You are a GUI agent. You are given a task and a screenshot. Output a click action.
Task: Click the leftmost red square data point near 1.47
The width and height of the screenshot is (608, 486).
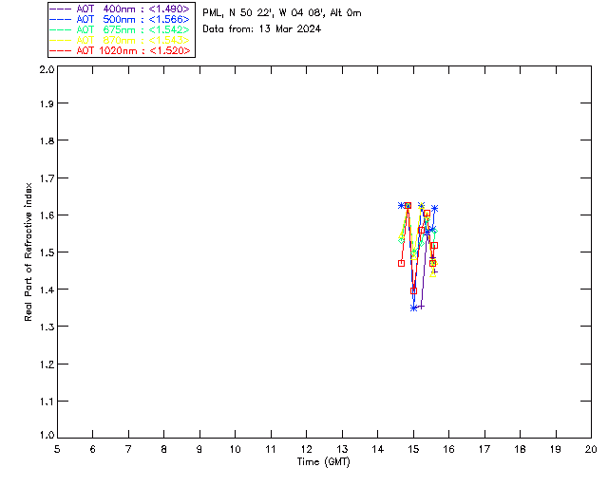tap(401, 264)
